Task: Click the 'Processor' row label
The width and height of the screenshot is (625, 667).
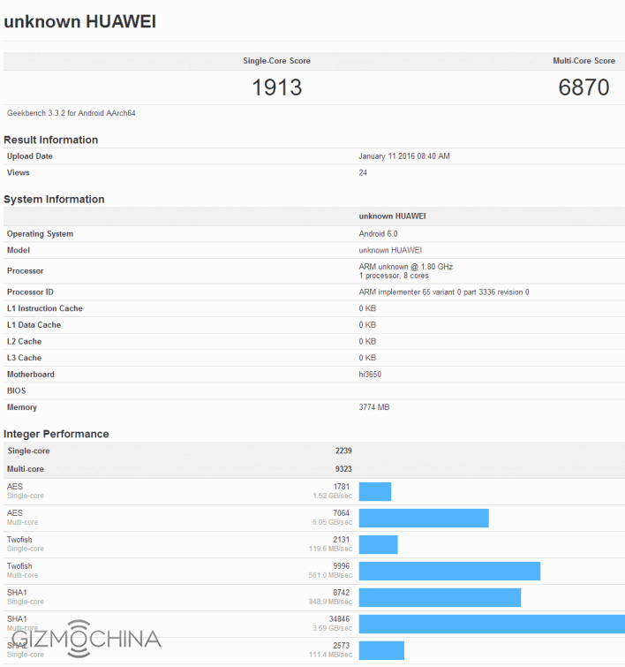Action: (x=25, y=271)
